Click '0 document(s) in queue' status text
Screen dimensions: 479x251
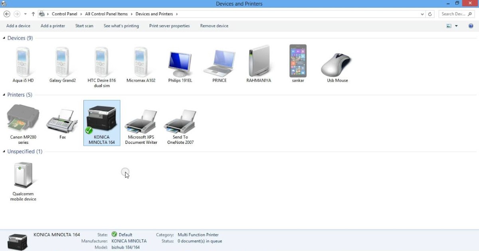[200, 241]
